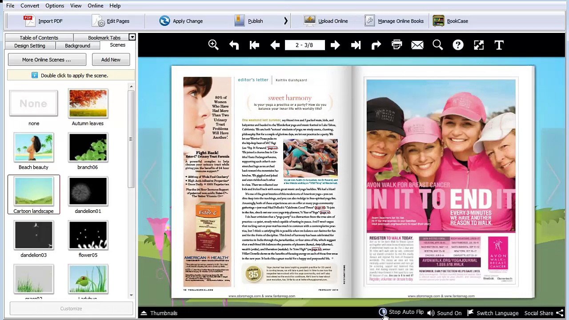Apply Change to the flipbook
569x320 pixels.
coord(181,21)
